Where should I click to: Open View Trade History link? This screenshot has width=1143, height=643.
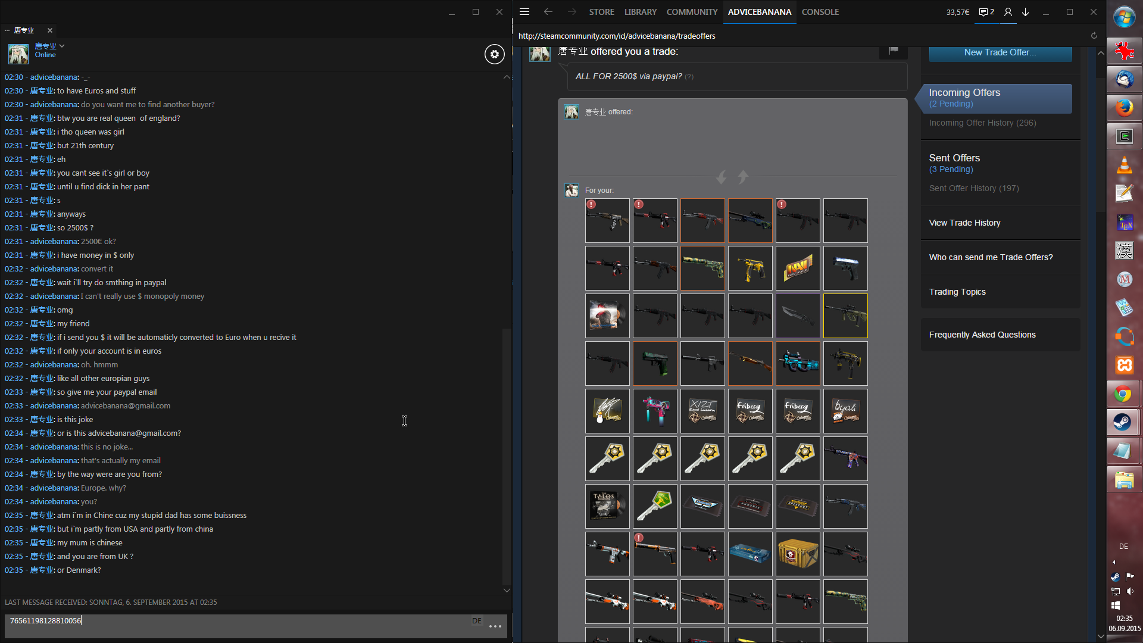click(x=964, y=223)
